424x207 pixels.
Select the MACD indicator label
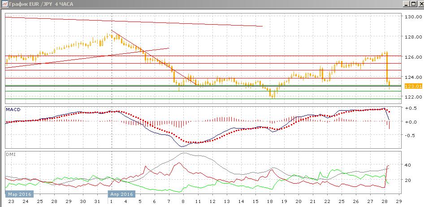13,109
